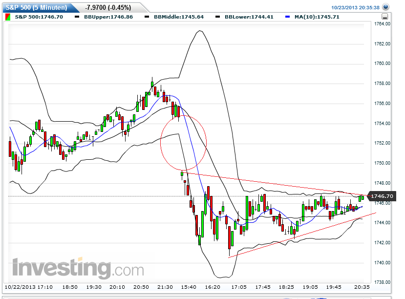Click the 1742.00 price axis label
This screenshot has width=405, height=299.
[382, 243]
